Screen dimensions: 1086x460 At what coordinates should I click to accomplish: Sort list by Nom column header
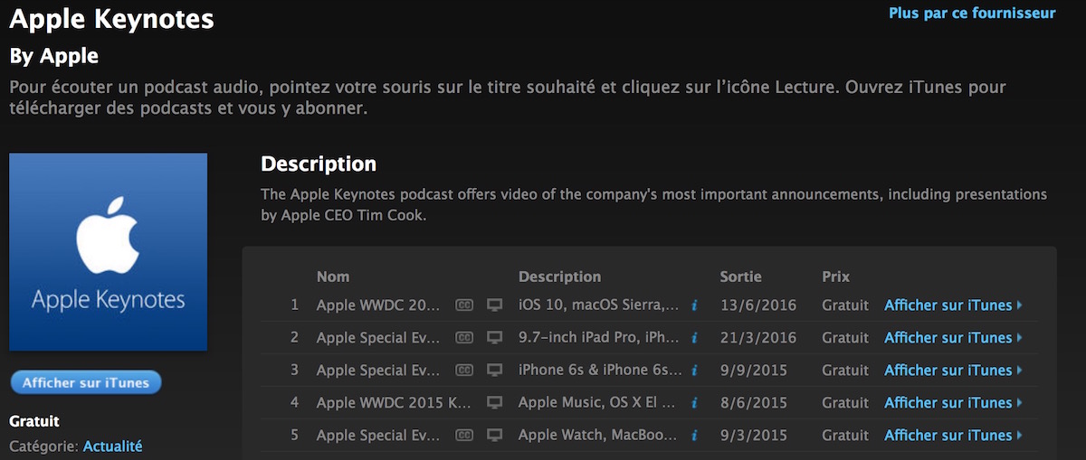coord(333,277)
